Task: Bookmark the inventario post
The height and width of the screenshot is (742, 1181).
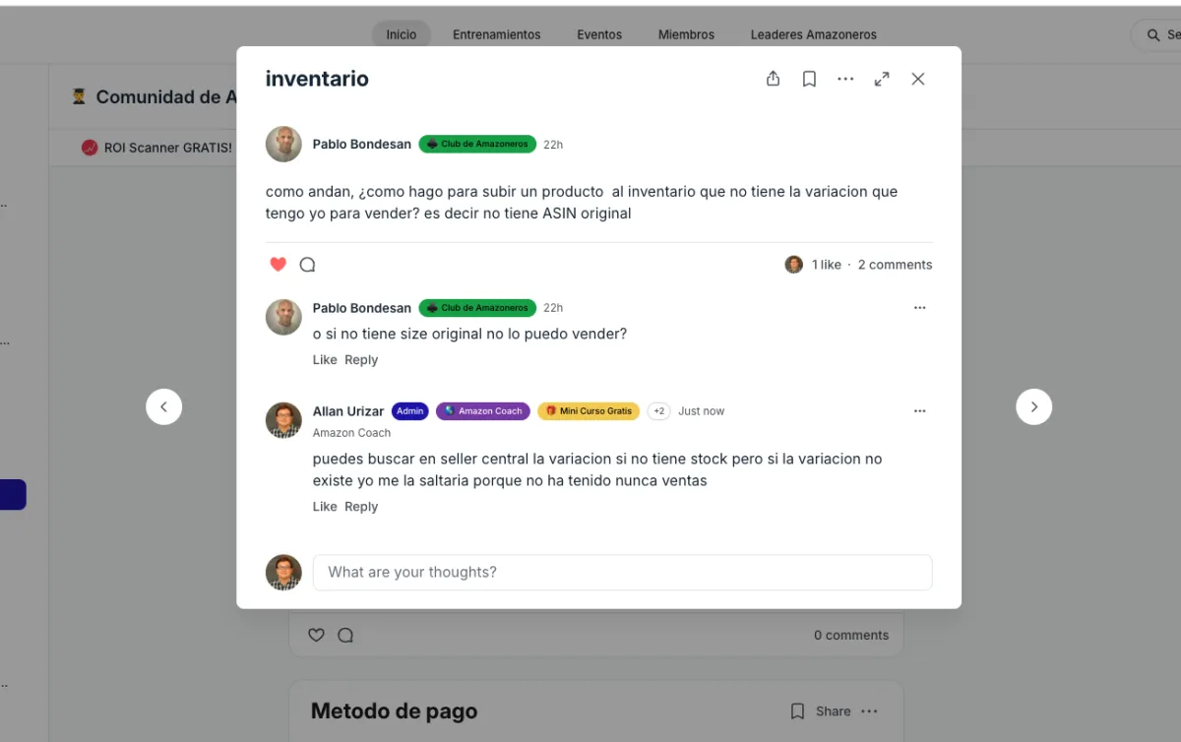Action: point(809,79)
